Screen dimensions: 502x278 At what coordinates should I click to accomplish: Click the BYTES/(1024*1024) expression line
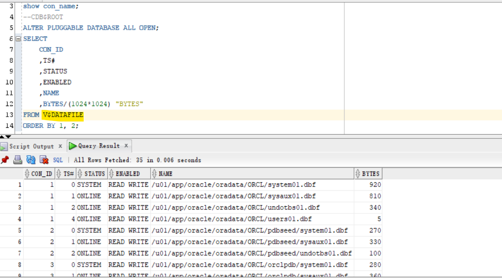tap(91, 104)
